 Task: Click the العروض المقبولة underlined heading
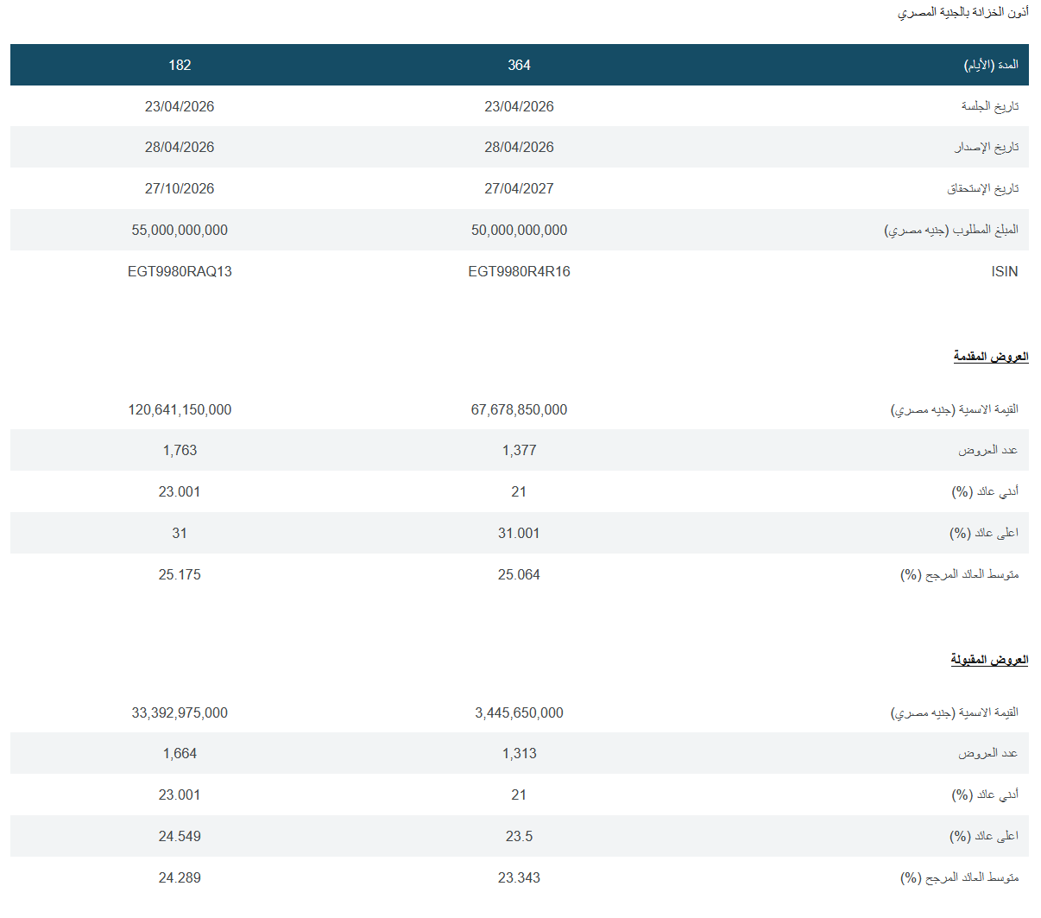pyautogui.click(x=989, y=659)
